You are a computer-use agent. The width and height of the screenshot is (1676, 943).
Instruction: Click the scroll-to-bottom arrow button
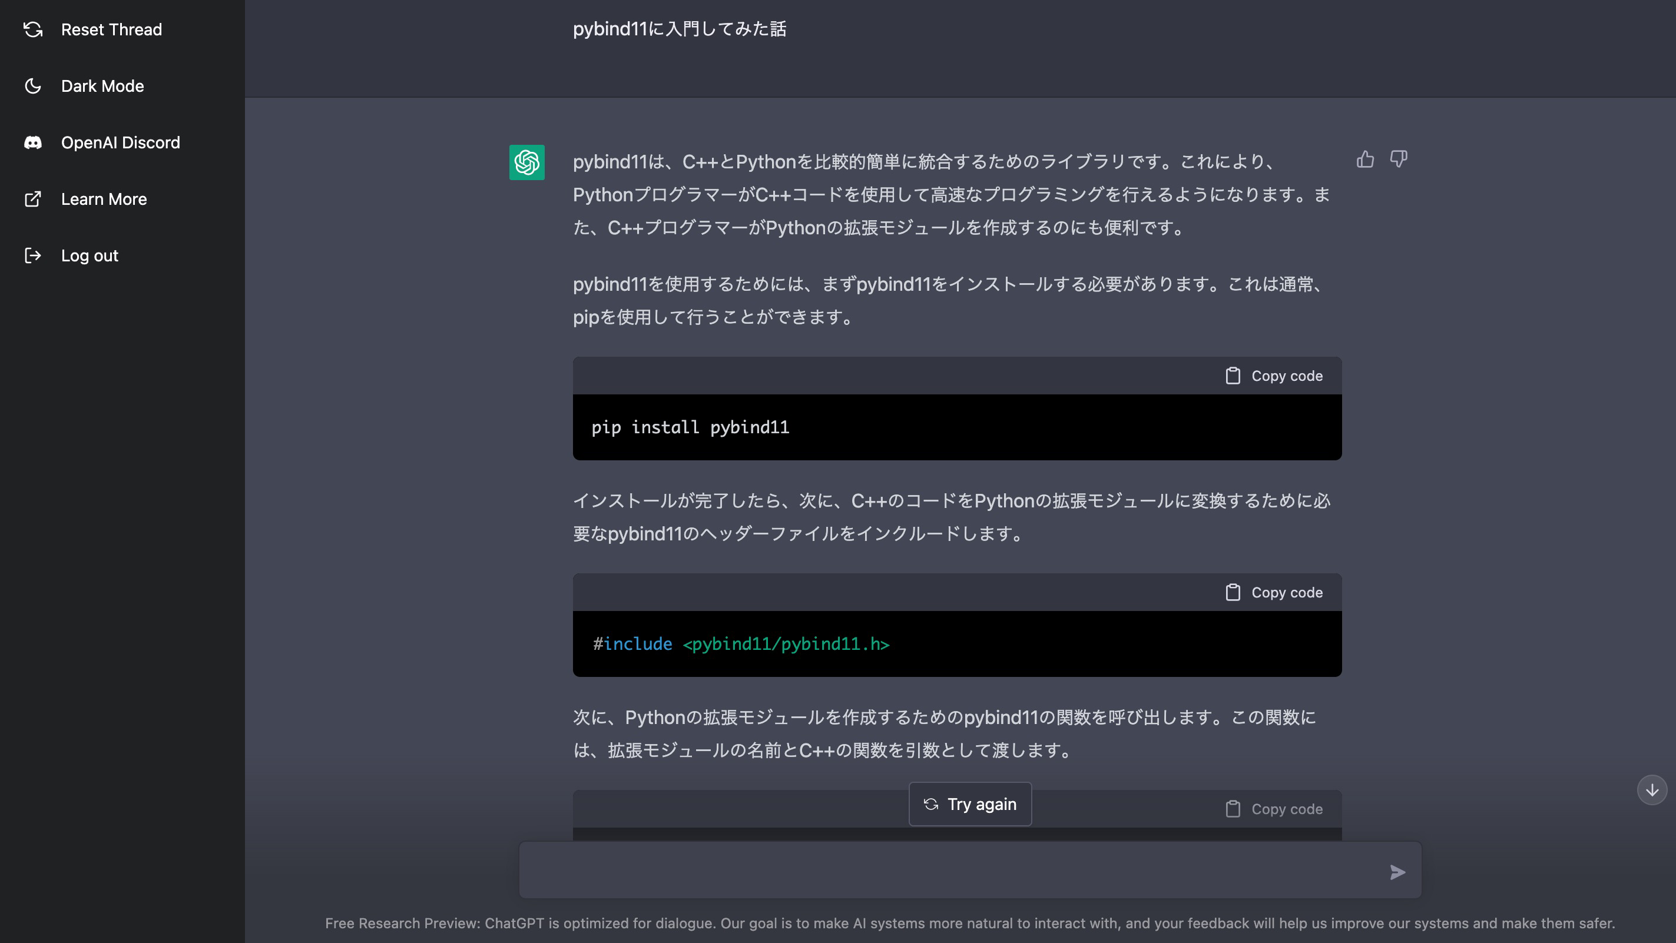[1651, 790]
